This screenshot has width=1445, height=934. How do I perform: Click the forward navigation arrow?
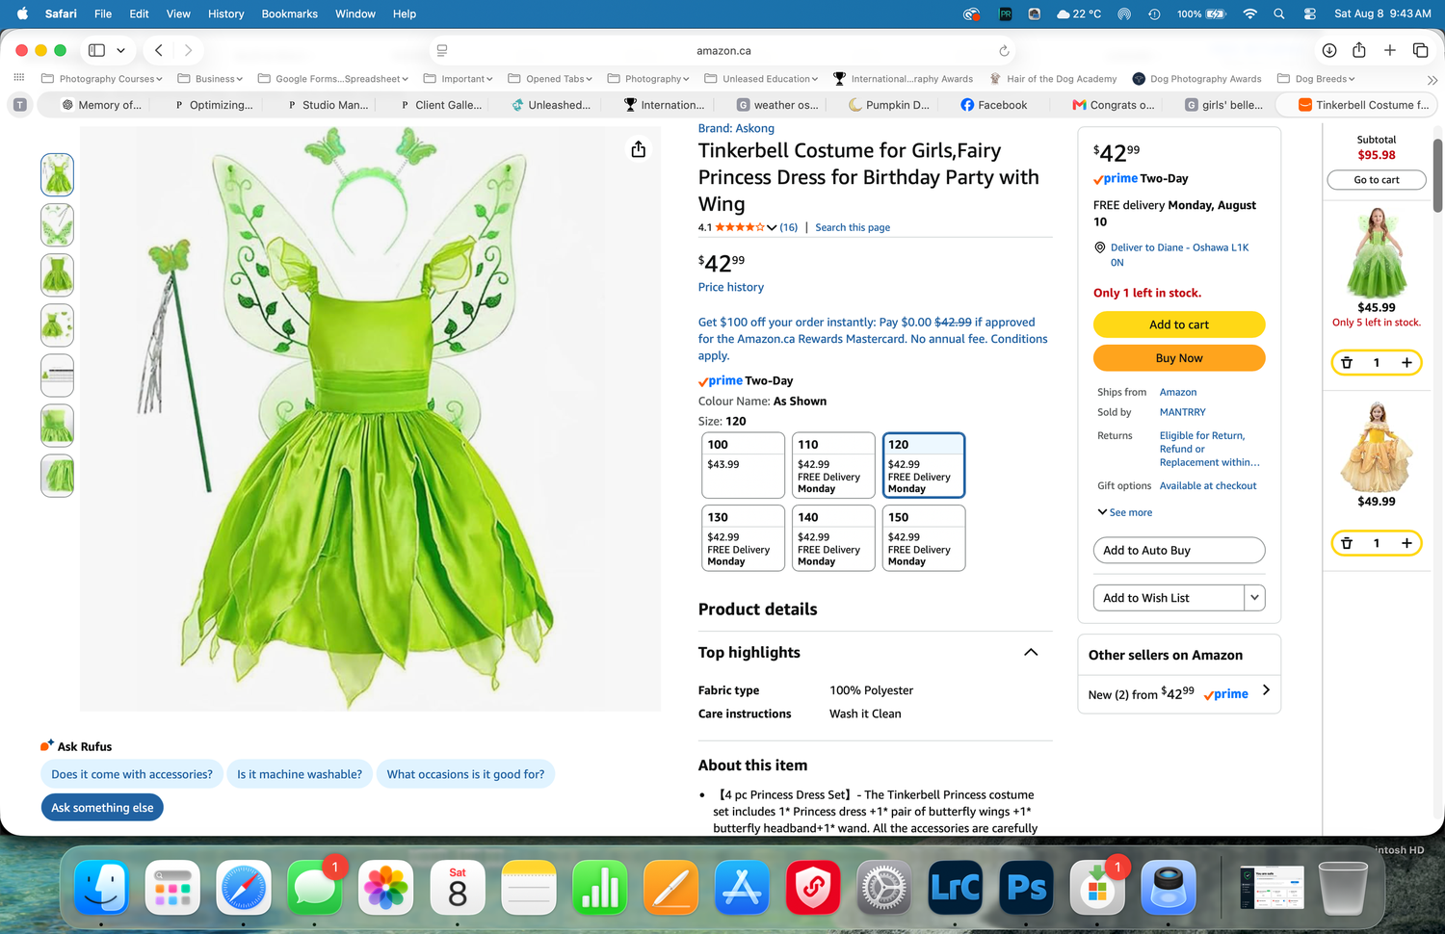pos(188,50)
